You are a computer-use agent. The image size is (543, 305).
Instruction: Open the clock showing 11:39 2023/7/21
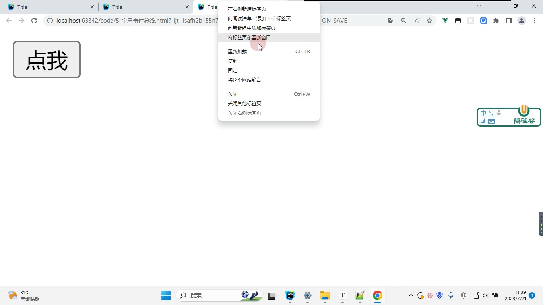[515, 295]
